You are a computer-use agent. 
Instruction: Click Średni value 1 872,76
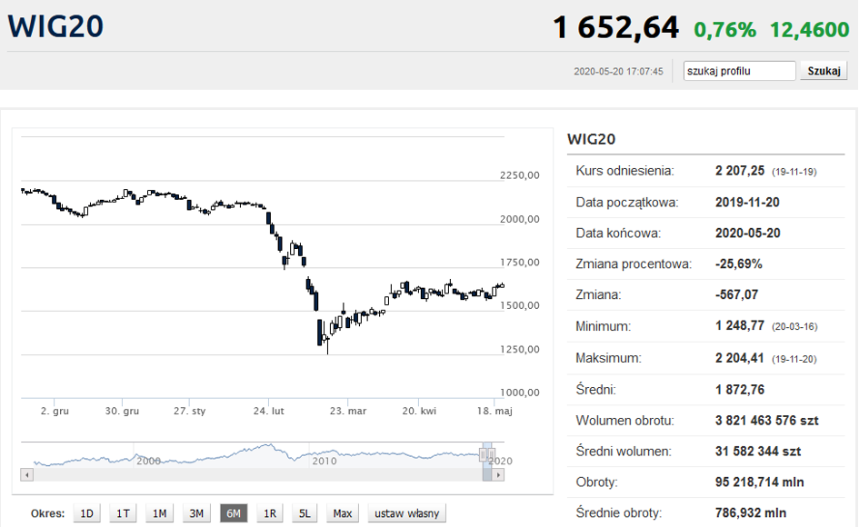tap(740, 390)
